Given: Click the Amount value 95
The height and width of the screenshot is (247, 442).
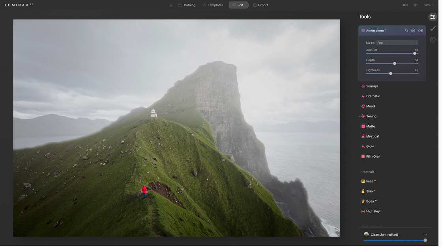Looking at the screenshot, I should [416, 50].
